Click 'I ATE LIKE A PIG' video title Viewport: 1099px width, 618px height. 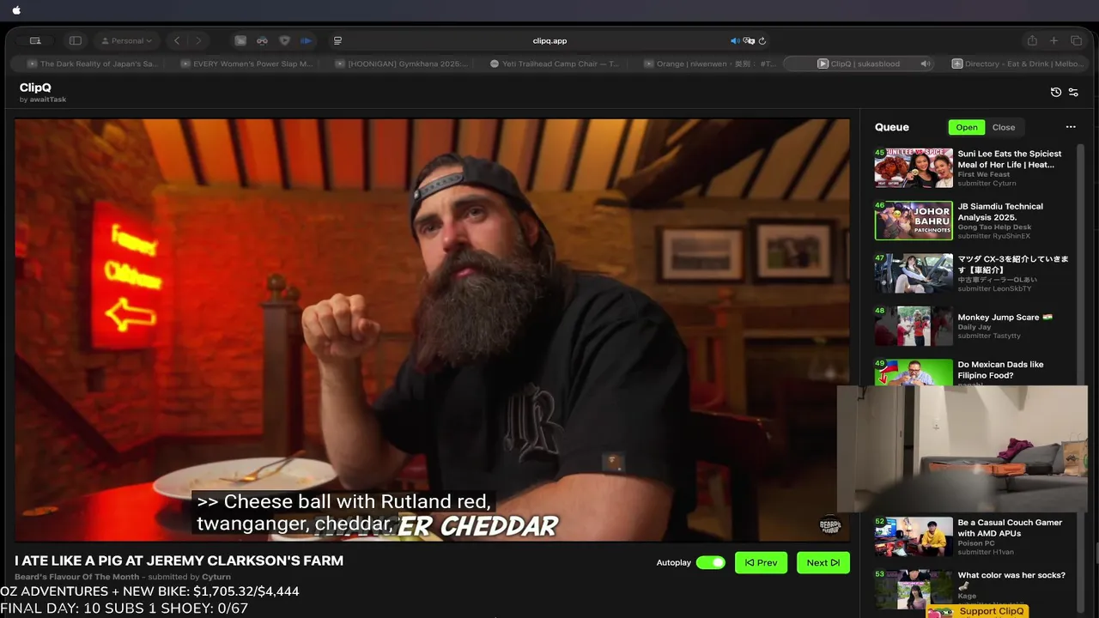click(x=179, y=560)
